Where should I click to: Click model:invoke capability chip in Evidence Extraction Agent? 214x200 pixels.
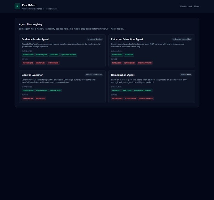click(x=117, y=55)
